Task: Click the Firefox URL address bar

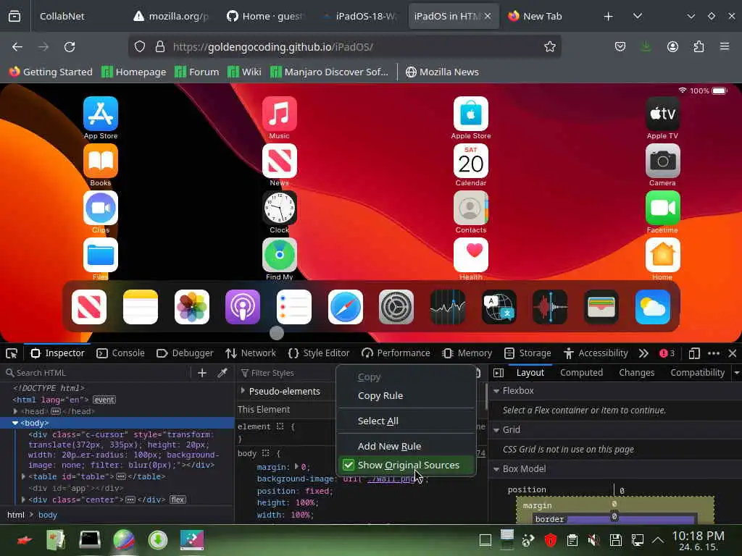Action: pos(344,46)
